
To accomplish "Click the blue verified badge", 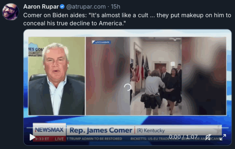I will [62, 6].
